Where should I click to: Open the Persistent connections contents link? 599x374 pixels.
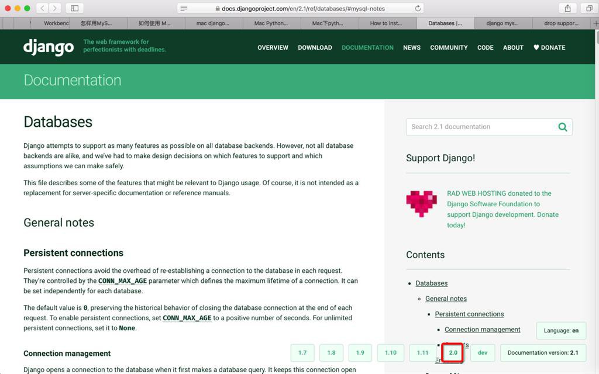click(x=469, y=314)
